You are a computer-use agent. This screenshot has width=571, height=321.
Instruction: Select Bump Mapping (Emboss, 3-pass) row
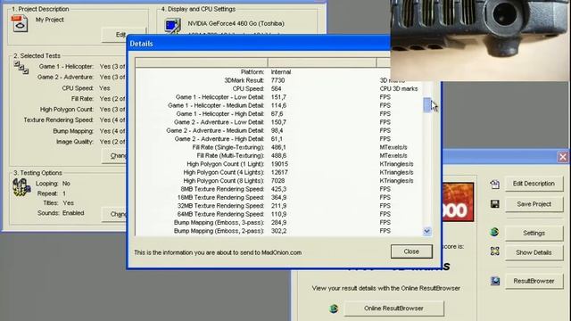278,223
